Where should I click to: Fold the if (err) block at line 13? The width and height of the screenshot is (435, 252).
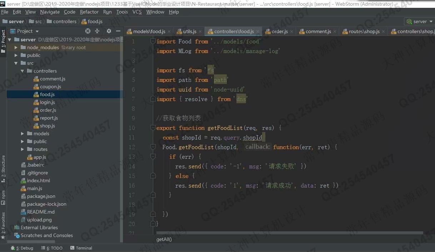coord(153,157)
